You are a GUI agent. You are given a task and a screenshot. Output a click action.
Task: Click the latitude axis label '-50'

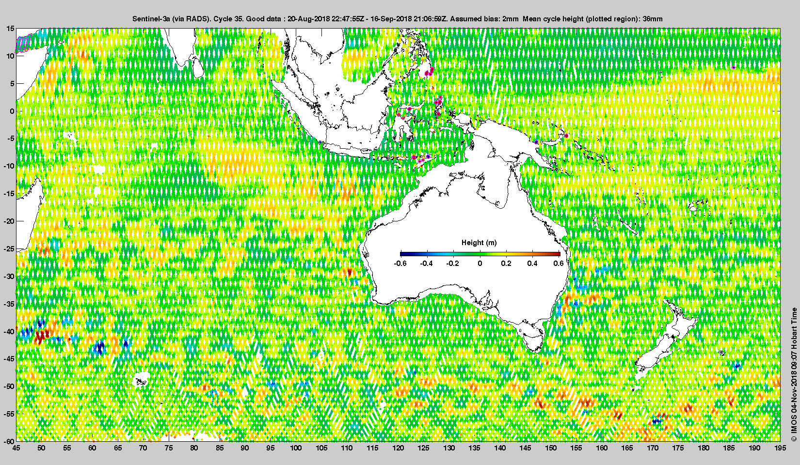pyautogui.click(x=9, y=387)
